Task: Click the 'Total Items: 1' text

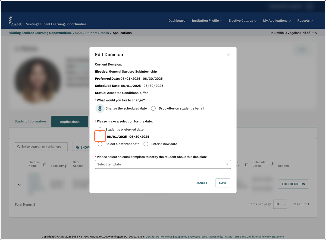Action: (25, 204)
